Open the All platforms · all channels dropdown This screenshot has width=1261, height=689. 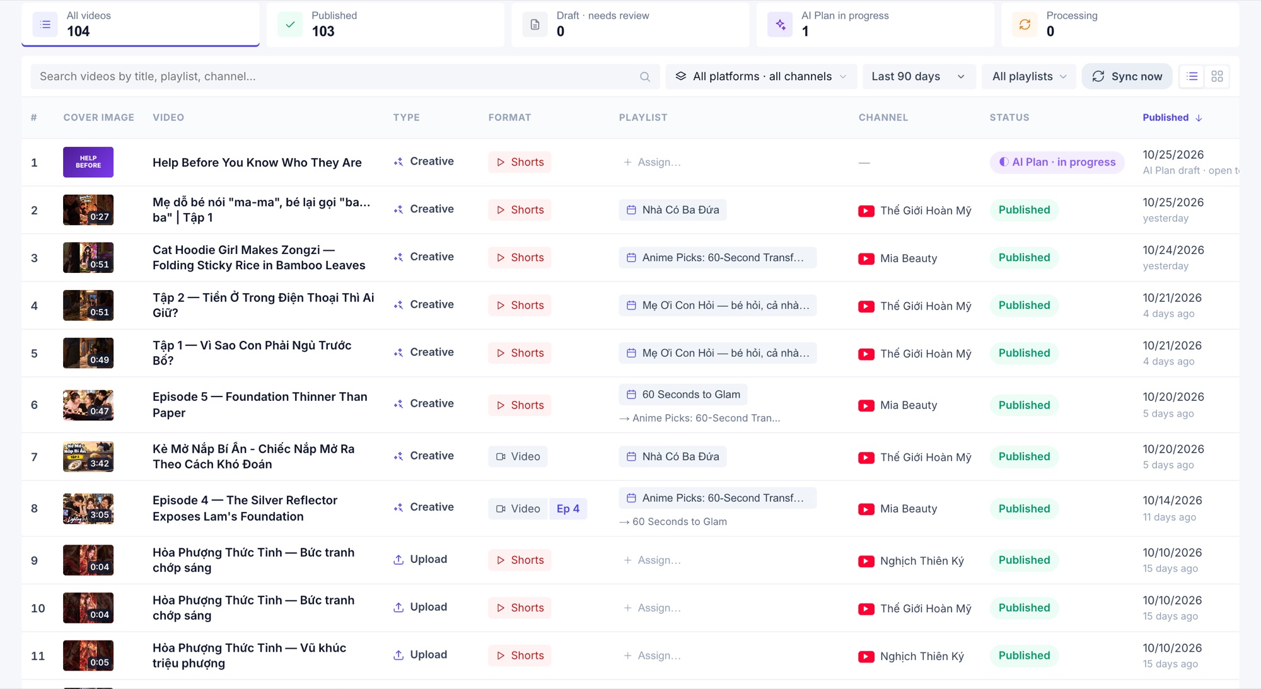(x=761, y=76)
